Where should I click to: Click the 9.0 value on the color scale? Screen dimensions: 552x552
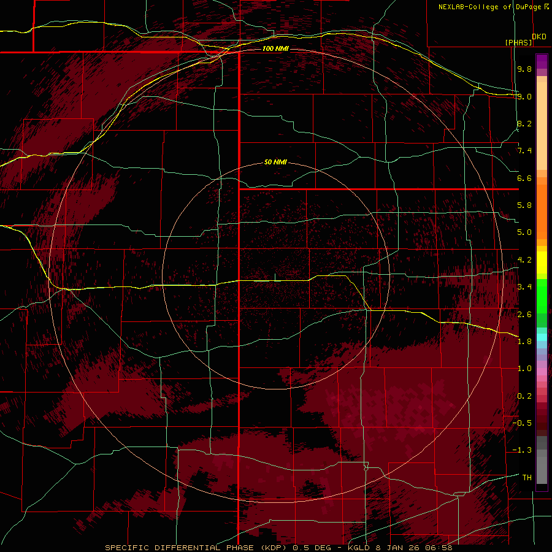[524, 96]
